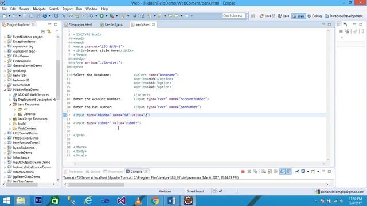Switch to the Employee.html editor tab
The image size is (367, 206).
point(78,25)
